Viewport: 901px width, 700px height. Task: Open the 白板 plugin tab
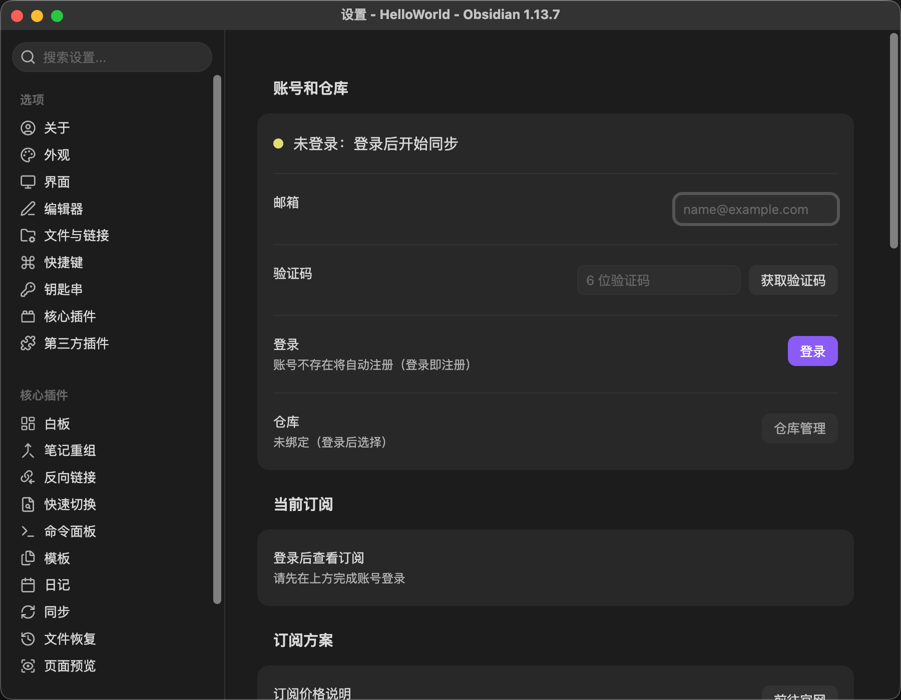click(x=113, y=423)
